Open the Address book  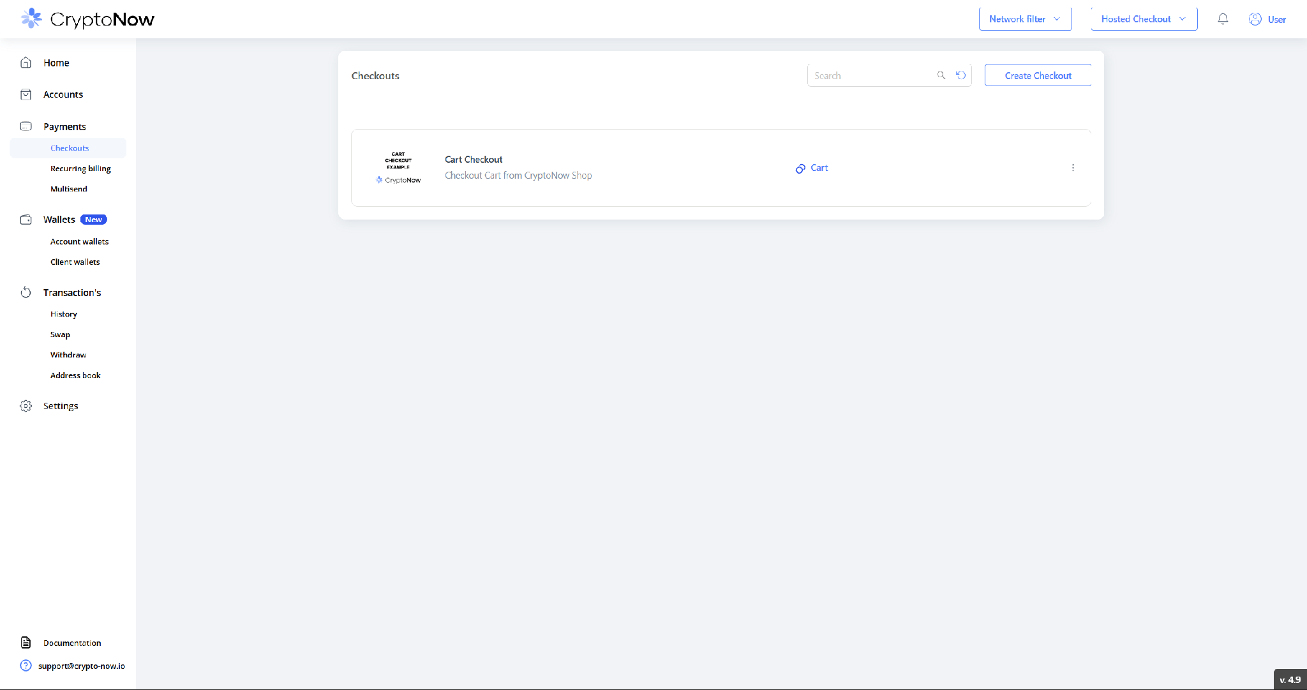(x=75, y=375)
